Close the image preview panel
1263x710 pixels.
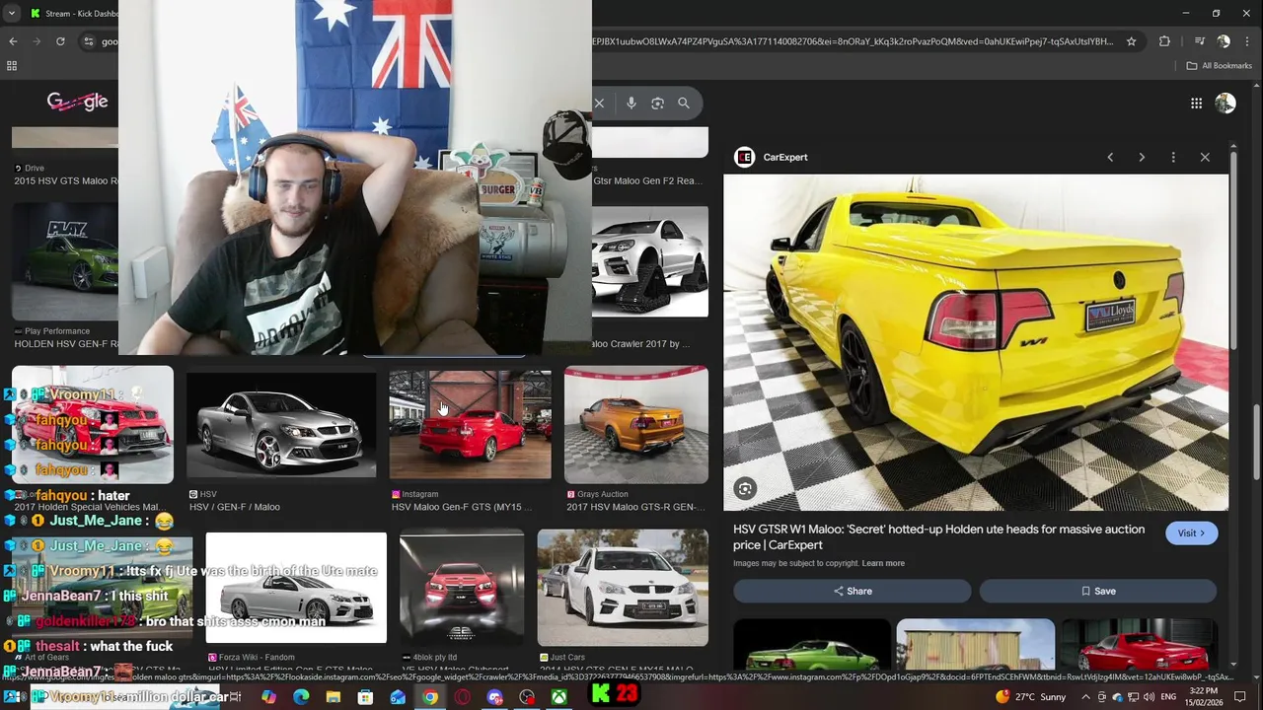(x=1205, y=157)
